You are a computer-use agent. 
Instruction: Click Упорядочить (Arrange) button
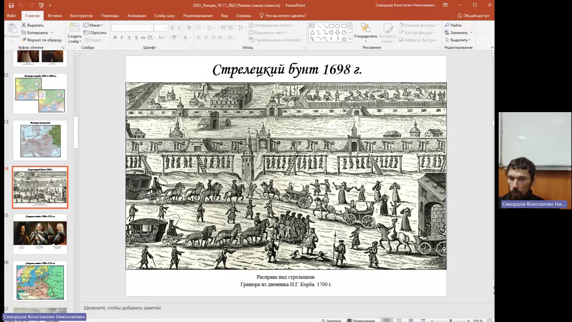pyautogui.click(x=366, y=32)
